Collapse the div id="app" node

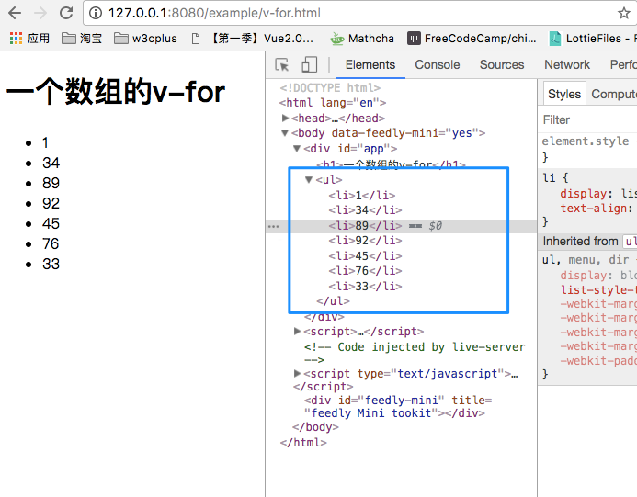297,148
